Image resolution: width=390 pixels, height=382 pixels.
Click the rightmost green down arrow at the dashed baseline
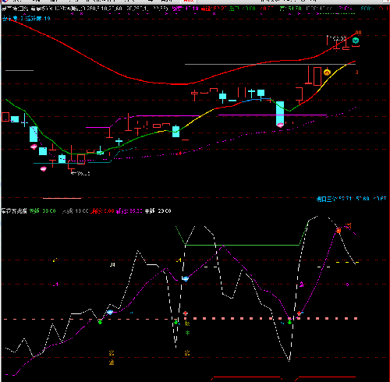(x=289, y=322)
